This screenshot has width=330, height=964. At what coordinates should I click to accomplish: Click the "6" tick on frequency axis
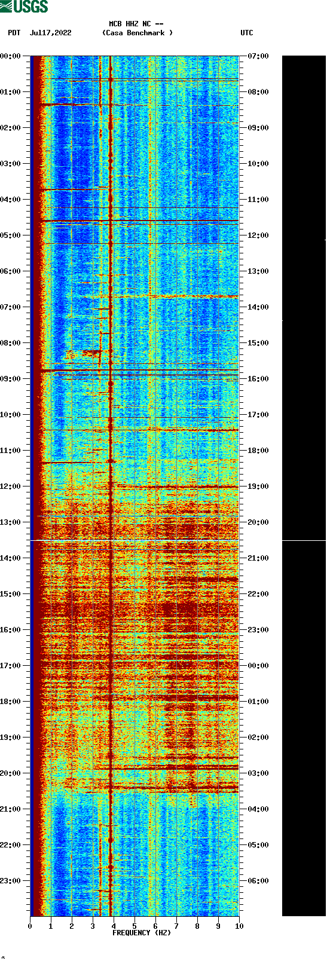coord(155,926)
